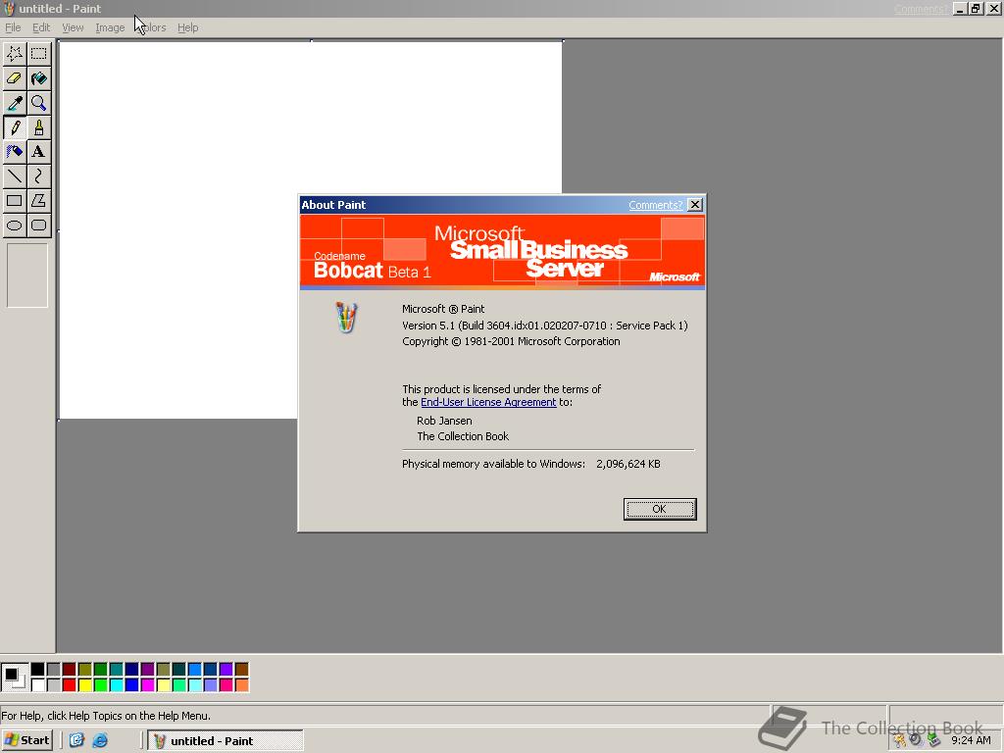This screenshot has width=1004, height=753.
Task: Click the untitled - Paint taskbar button
Action: (226, 741)
